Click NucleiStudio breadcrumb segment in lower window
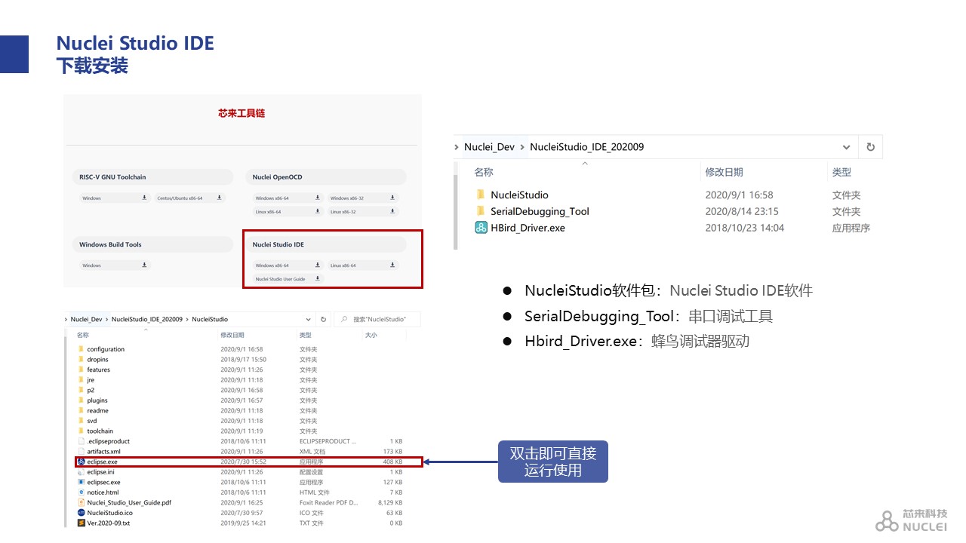This screenshot has height=543, width=966. [x=210, y=319]
